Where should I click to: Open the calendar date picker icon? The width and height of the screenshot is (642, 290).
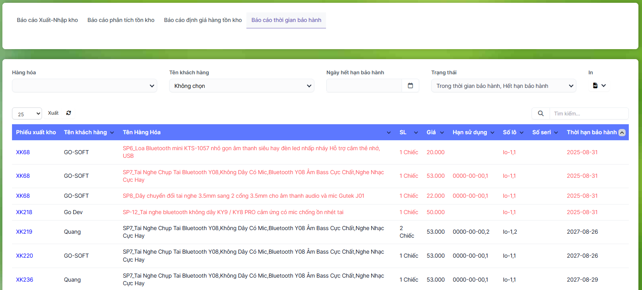coord(410,85)
